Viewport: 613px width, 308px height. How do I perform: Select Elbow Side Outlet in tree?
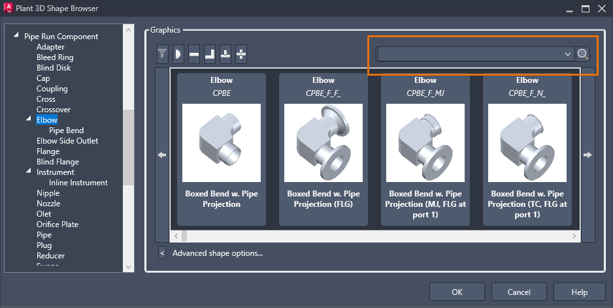tap(67, 141)
